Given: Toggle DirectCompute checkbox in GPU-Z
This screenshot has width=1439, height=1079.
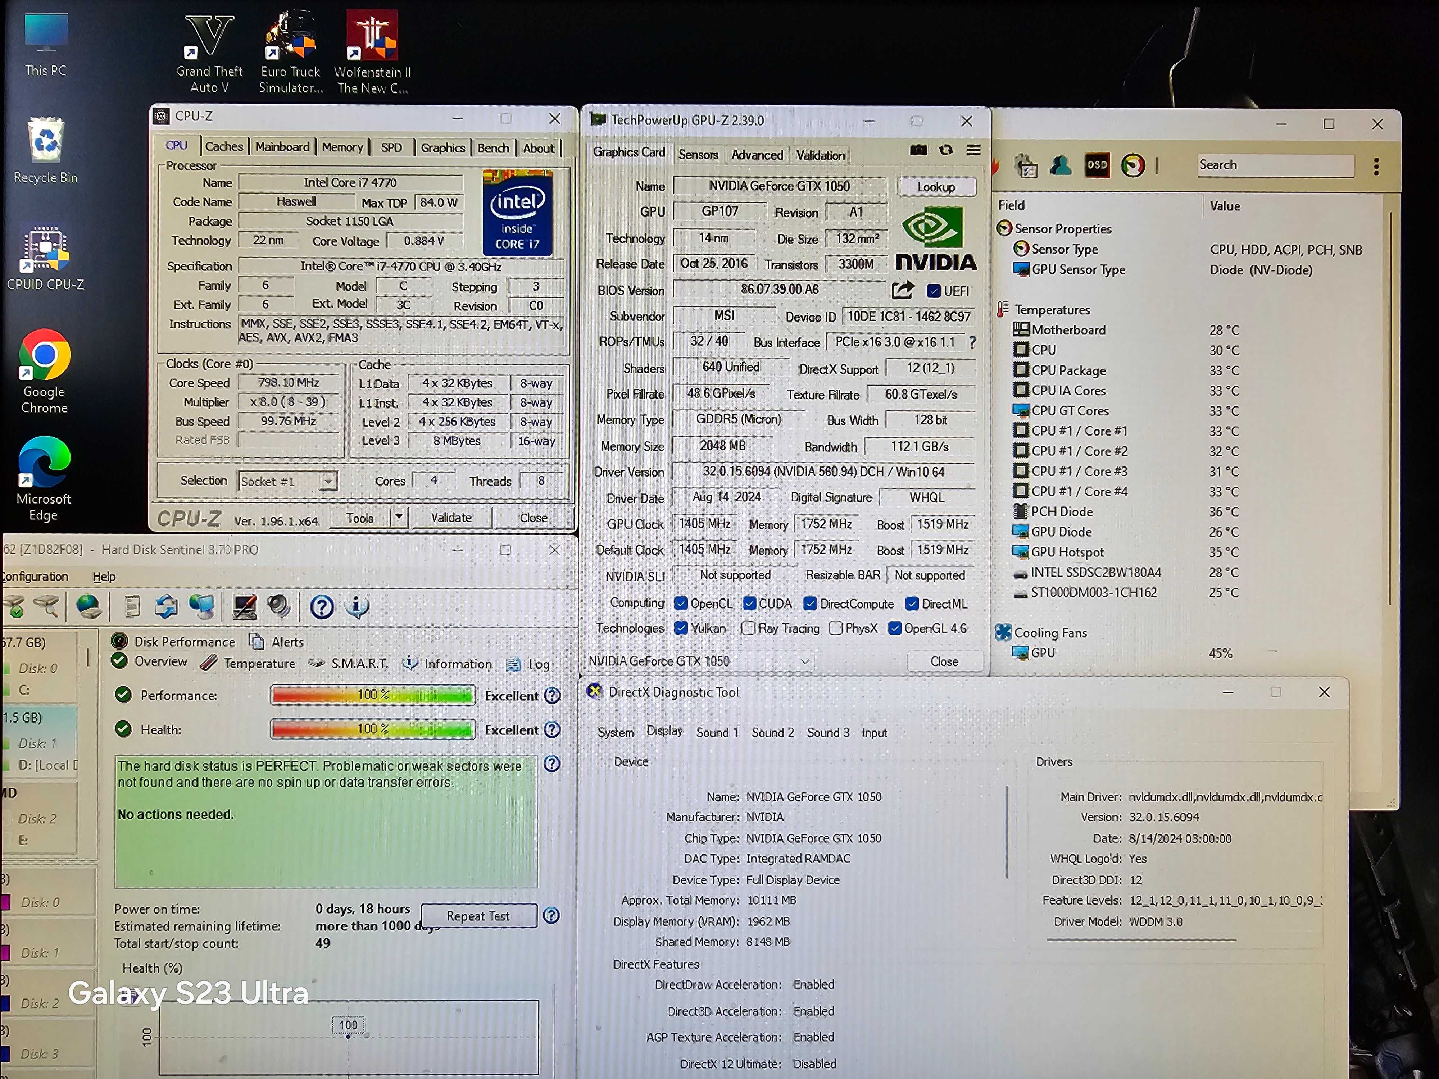Looking at the screenshot, I should [x=810, y=604].
